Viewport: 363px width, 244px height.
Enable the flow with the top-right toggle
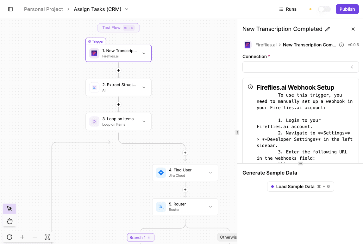324,9
